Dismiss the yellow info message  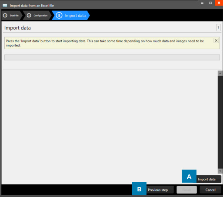coord(216,40)
